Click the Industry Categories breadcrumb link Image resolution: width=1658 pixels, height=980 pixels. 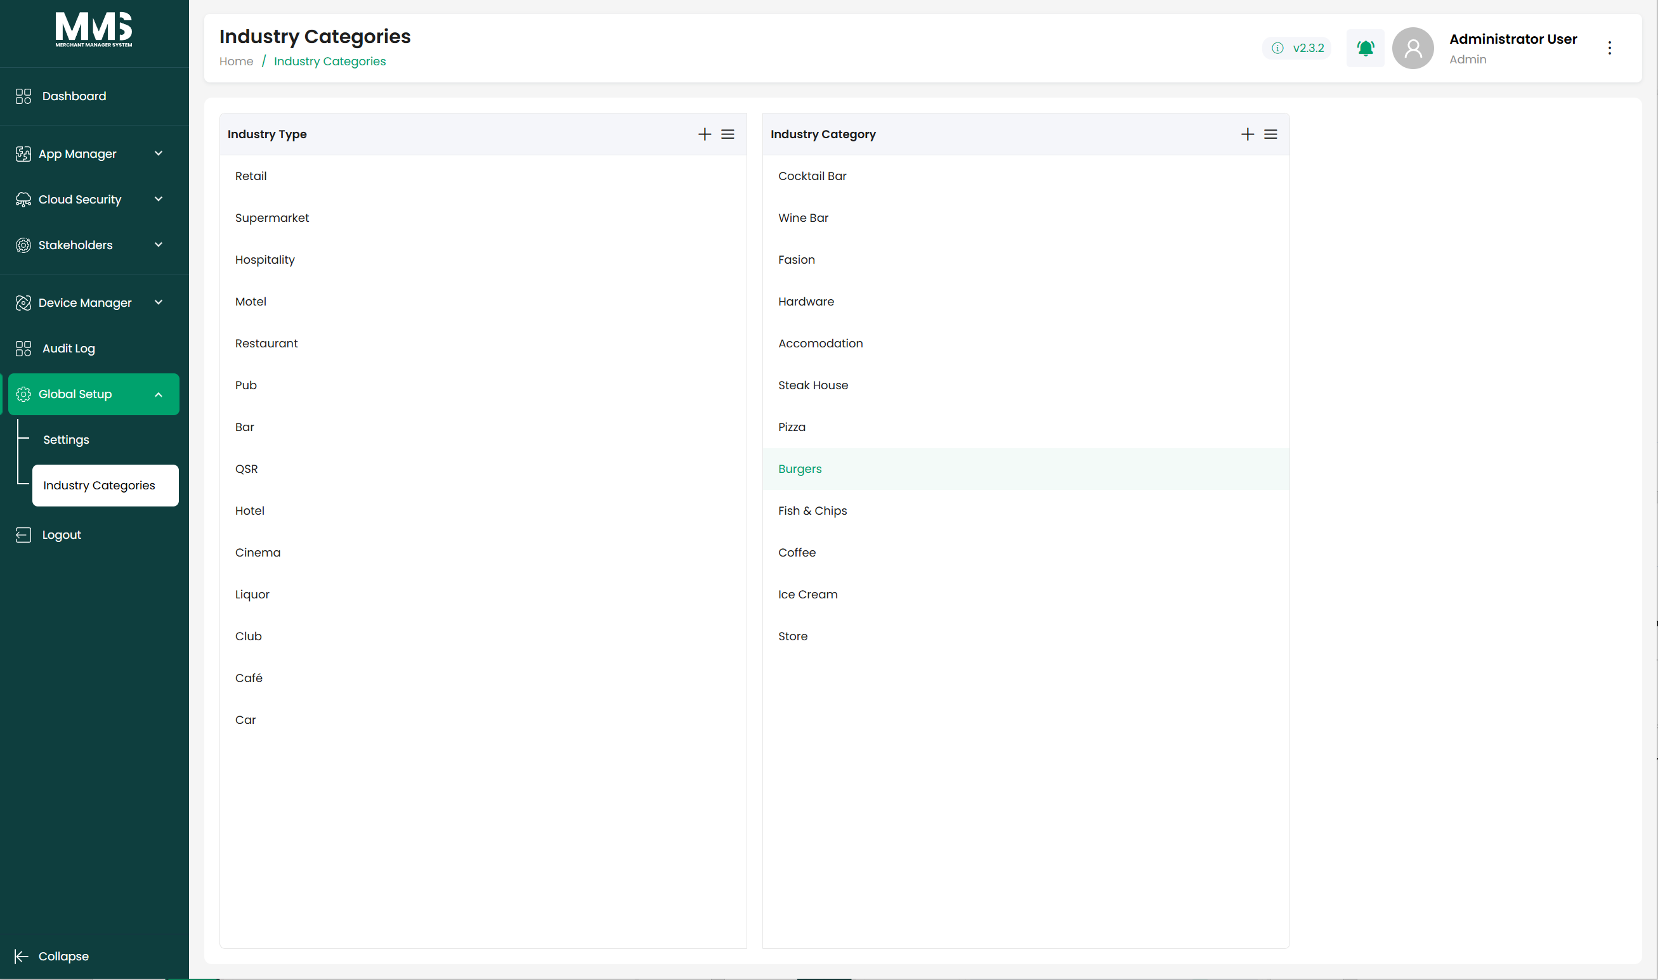330,61
